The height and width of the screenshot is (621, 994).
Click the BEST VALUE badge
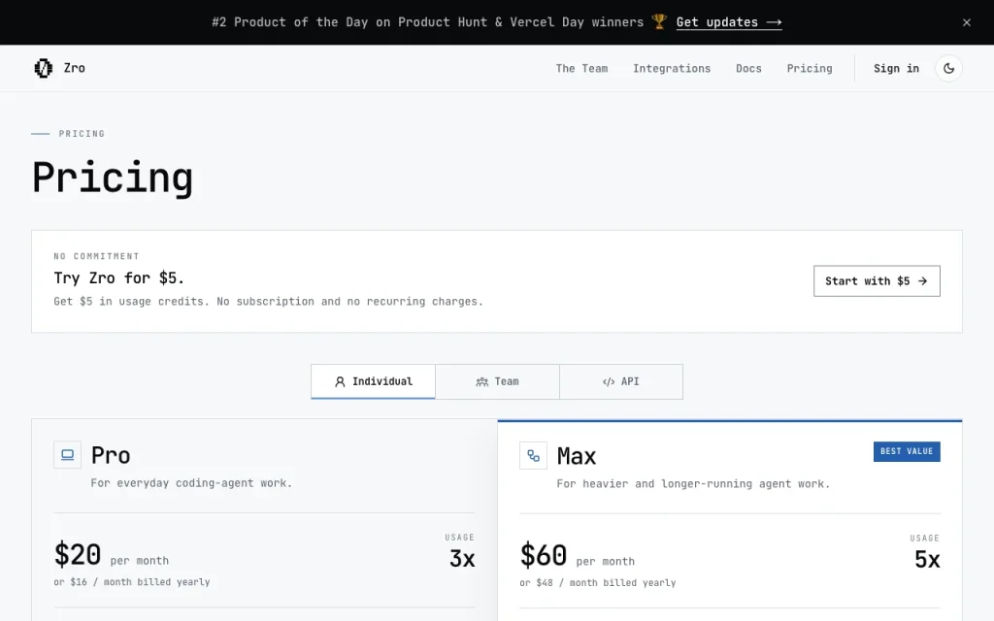(907, 451)
